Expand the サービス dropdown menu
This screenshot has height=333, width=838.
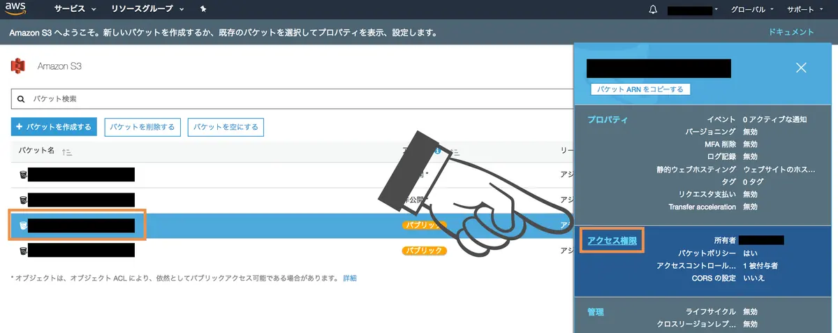coord(75,10)
